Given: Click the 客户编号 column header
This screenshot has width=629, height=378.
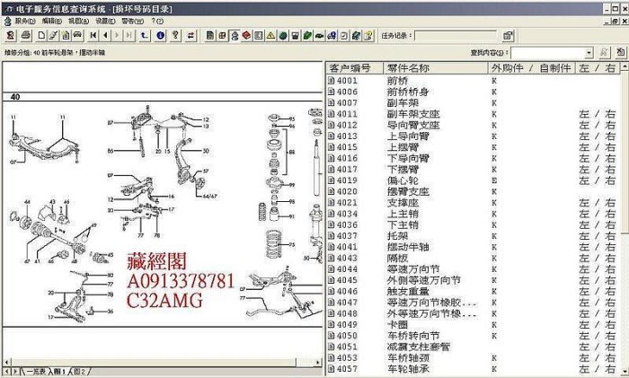Looking at the screenshot, I should tap(350, 68).
